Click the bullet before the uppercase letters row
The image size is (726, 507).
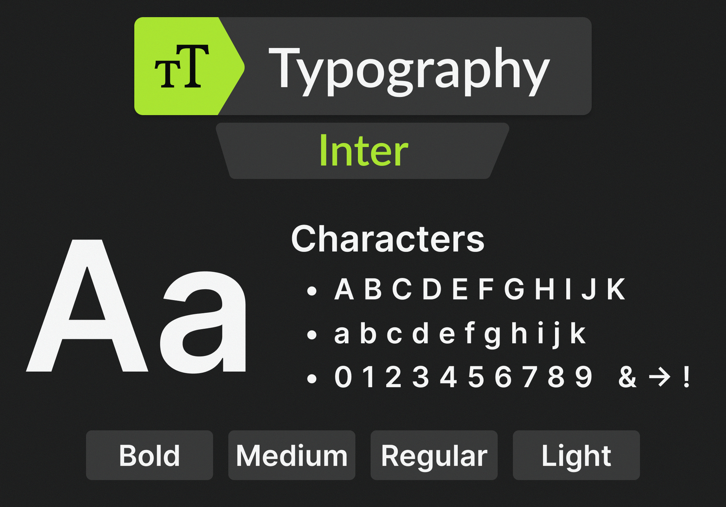pos(311,291)
